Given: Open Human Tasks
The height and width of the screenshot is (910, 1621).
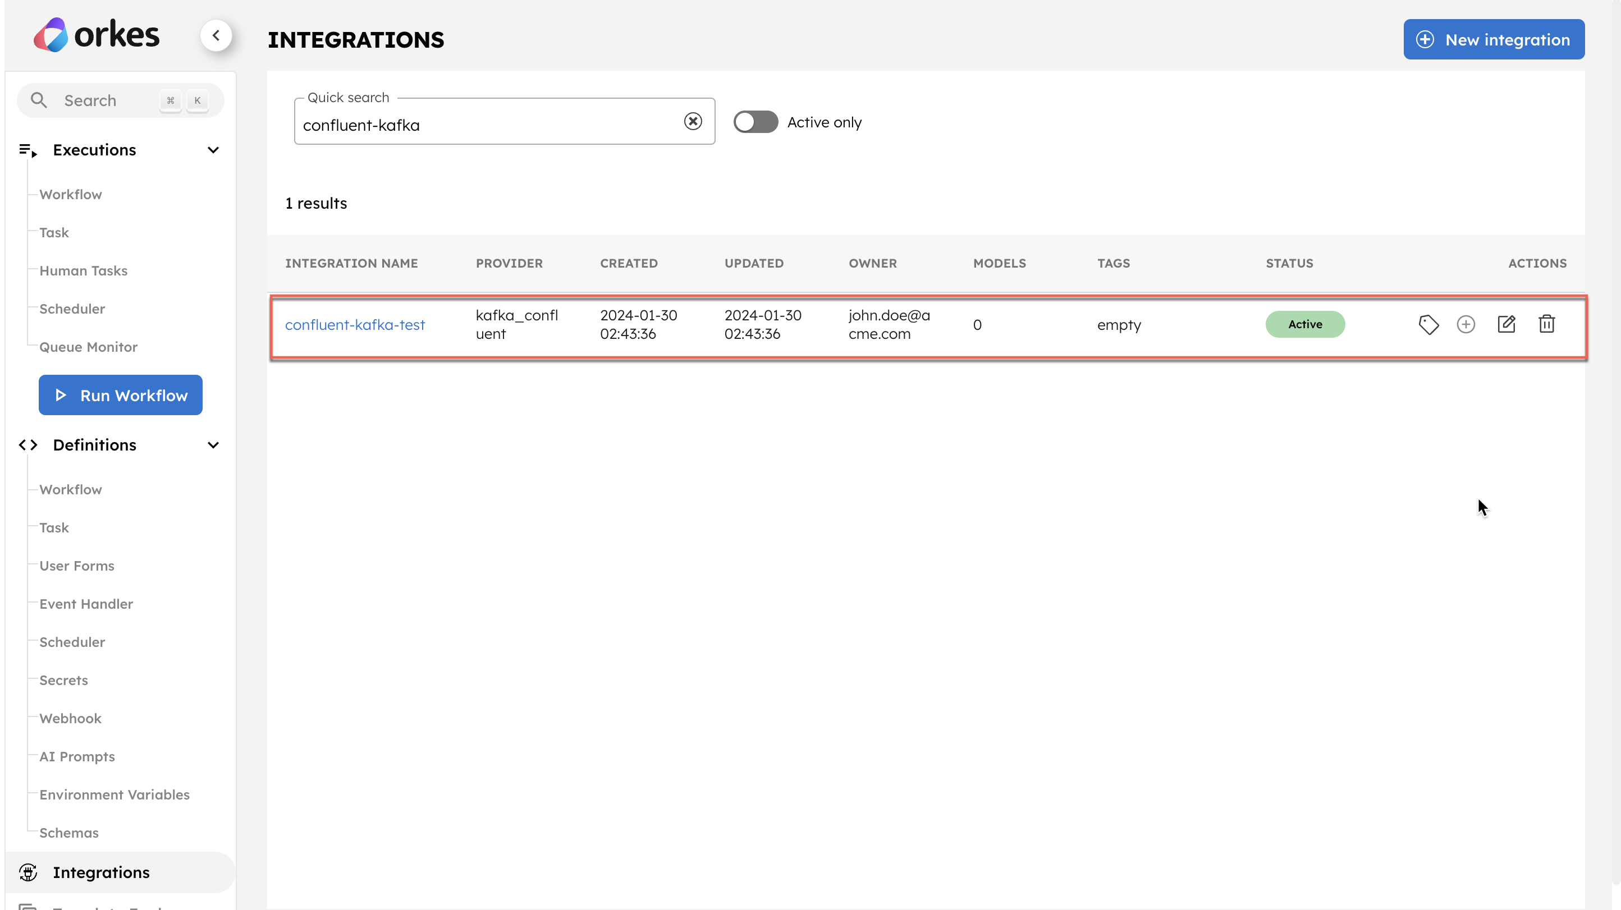Looking at the screenshot, I should (83, 270).
